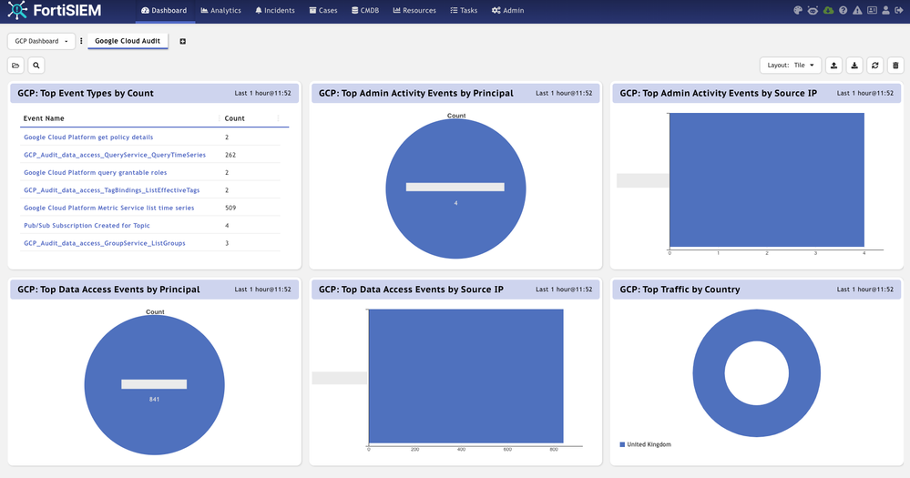Viewport: 910px width, 478px height.
Task: Open the Admin menu
Action: (507, 10)
